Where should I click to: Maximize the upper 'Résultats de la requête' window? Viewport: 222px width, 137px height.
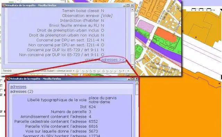pyautogui.click(x=128, y=6)
